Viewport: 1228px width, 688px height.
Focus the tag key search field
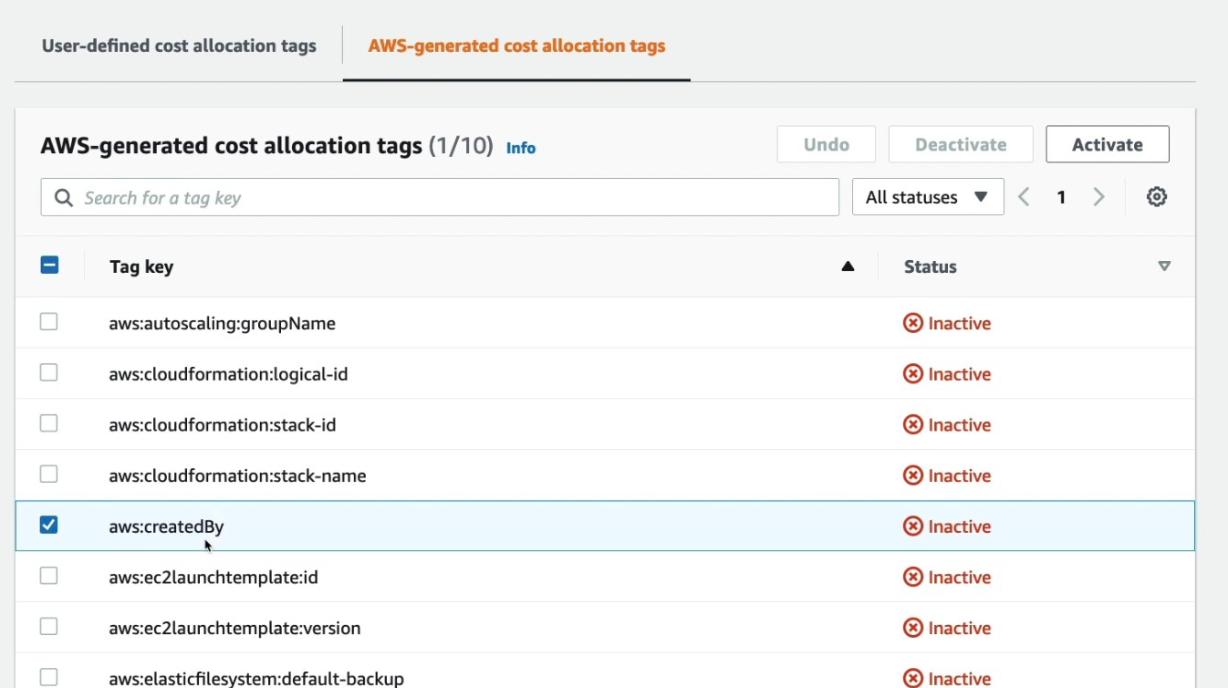[456, 198]
